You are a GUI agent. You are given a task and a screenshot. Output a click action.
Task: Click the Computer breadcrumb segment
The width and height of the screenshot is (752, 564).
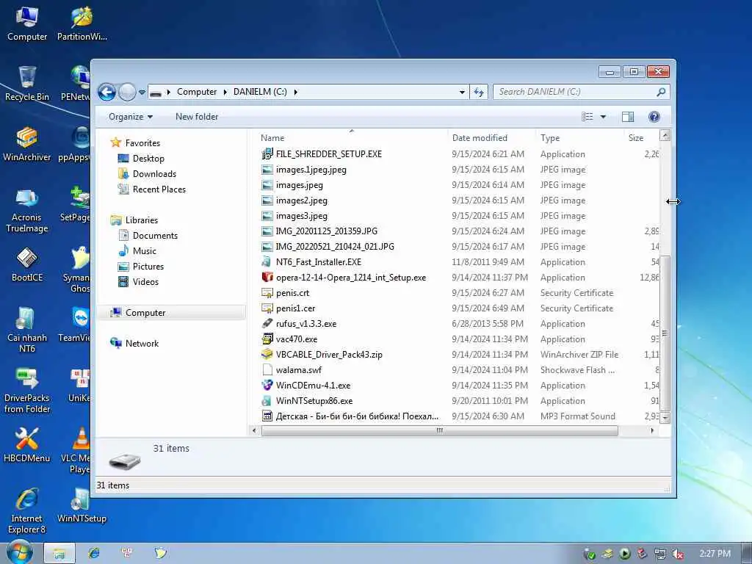pos(197,92)
